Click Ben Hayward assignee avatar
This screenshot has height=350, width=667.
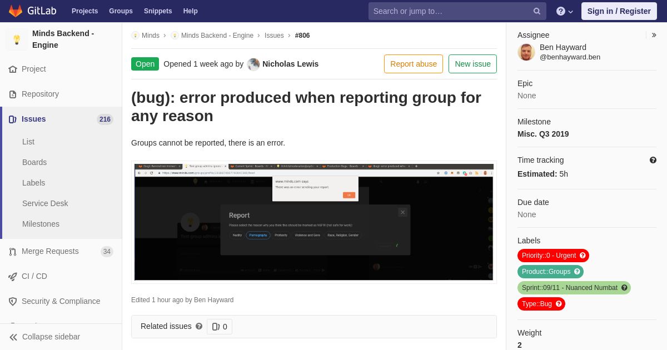[526, 52]
